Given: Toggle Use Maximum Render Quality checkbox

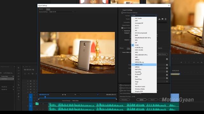Looking at the screenshot, I should (120, 85).
